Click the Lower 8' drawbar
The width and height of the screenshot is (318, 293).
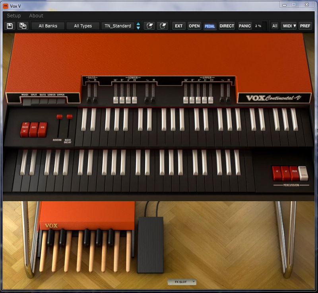point(122,100)
